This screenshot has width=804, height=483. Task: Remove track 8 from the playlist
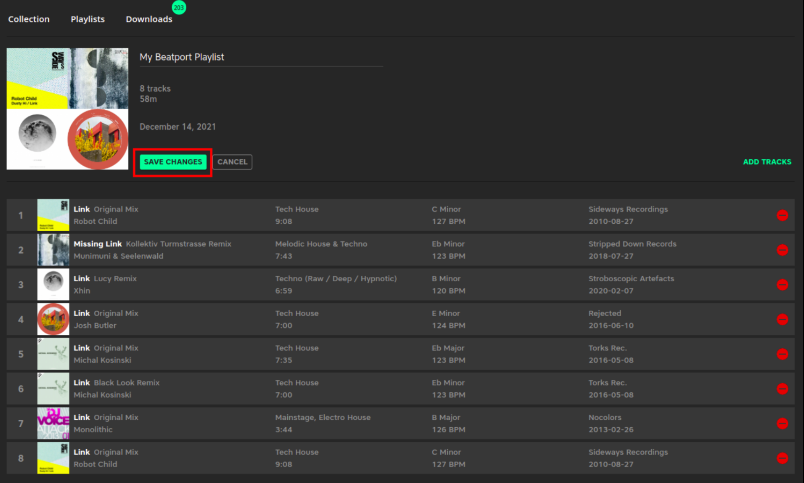782,458
